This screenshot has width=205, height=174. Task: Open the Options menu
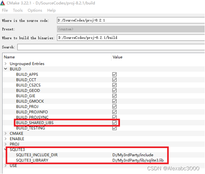(35, 10)
